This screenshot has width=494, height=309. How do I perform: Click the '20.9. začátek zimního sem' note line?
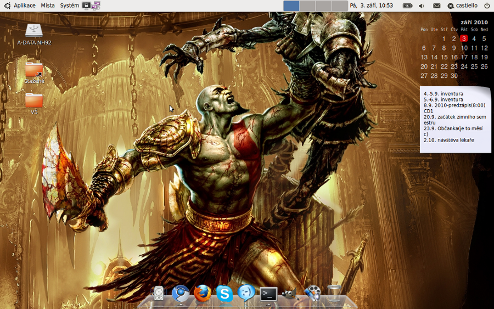click(454, 117)
